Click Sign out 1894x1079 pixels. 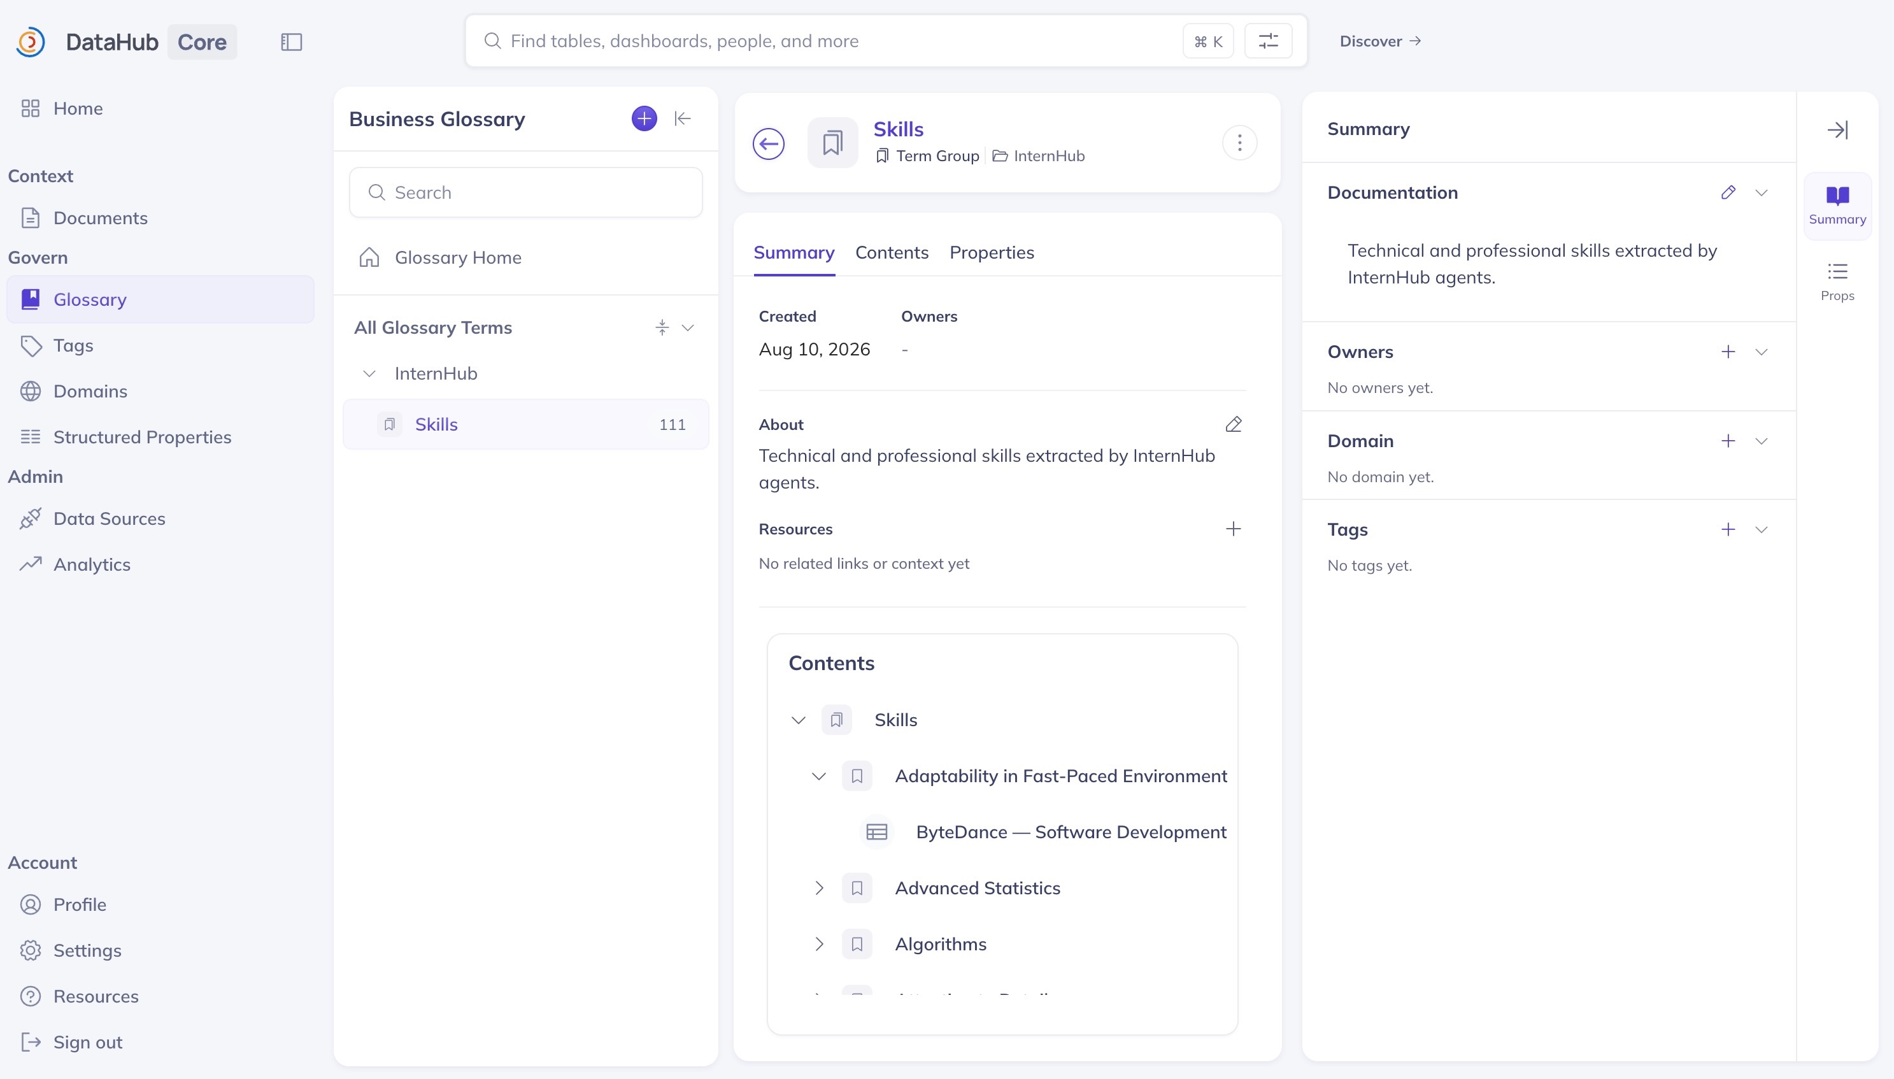tap(87, 1042)
